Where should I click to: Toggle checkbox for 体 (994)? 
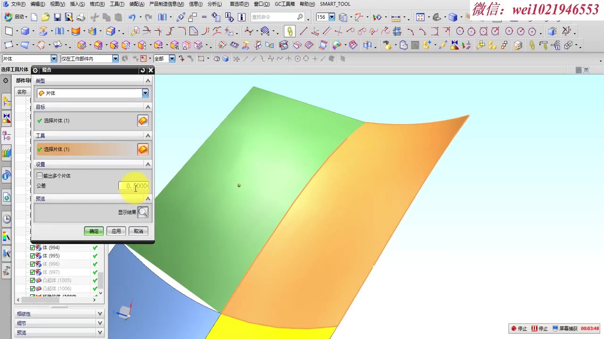click(33, 248)
